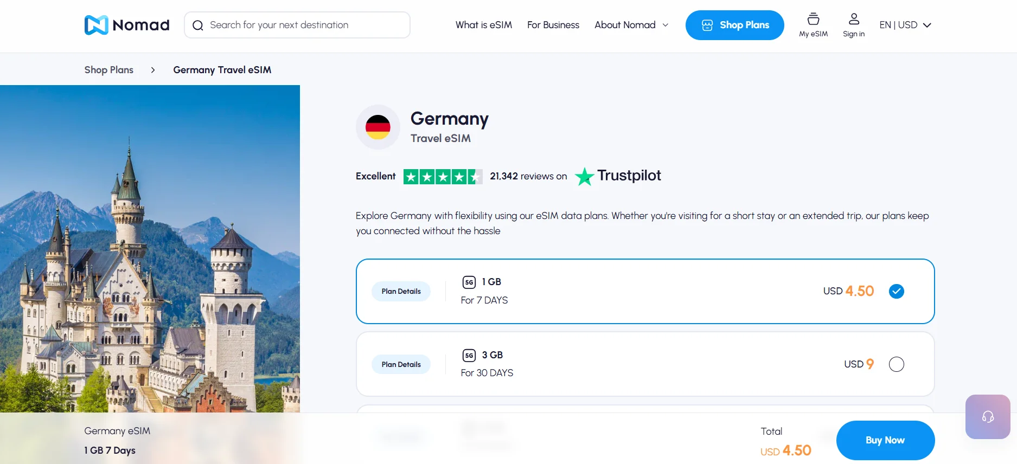This screenshot has width=1017, height=464.
Task: Open My eSIM
Action: 813,24
